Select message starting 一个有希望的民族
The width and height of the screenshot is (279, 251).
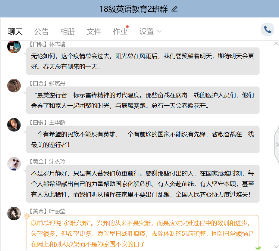[143, 139]
